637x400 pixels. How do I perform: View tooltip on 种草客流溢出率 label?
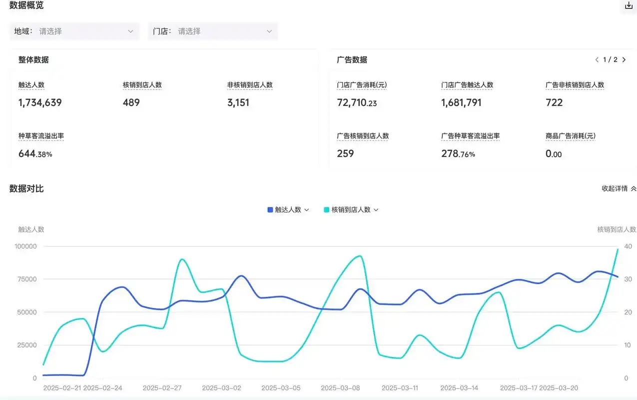click(x=41, y=135)
